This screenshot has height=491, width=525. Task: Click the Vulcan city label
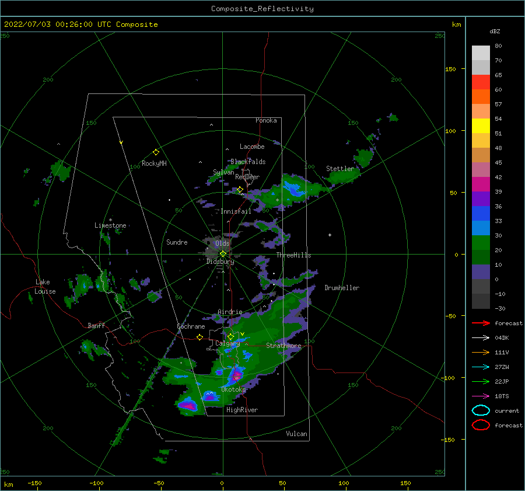(296, 434)
